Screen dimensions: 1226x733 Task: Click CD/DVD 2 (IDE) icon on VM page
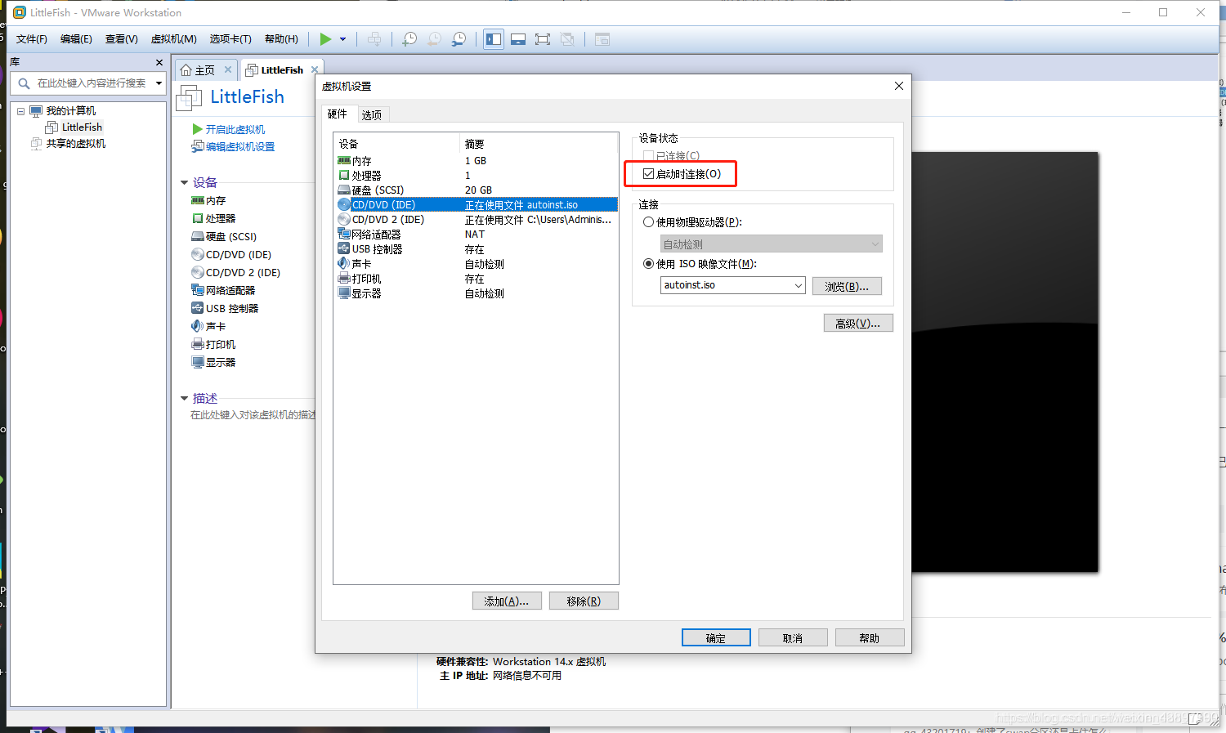click(198, 273)
